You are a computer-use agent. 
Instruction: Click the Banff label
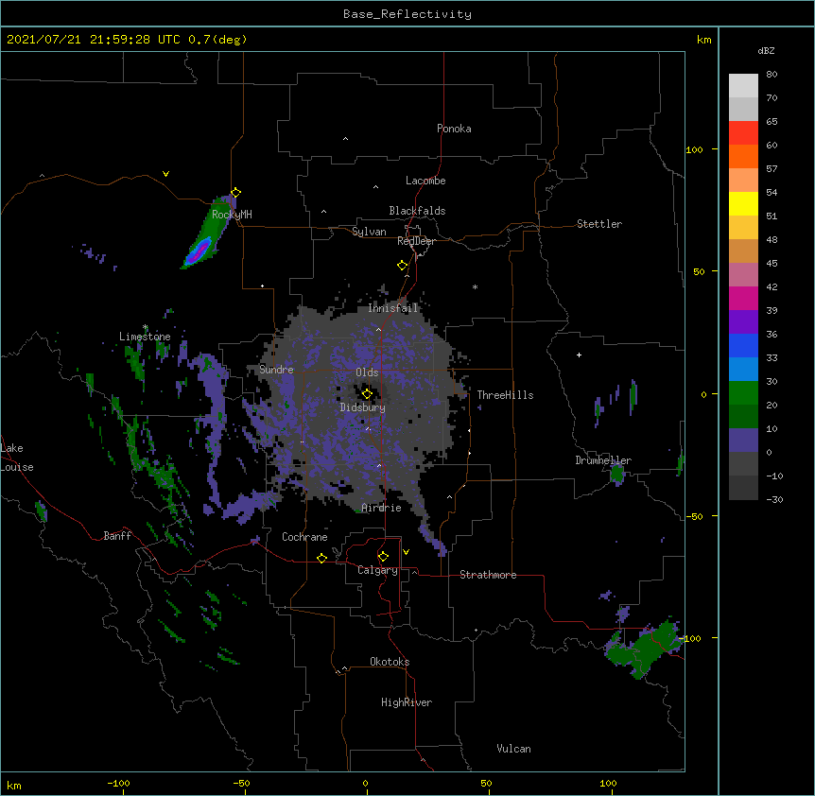[117, 536]
